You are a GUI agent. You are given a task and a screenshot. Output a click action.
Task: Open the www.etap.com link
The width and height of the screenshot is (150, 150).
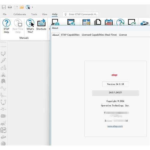click(115, 126)
